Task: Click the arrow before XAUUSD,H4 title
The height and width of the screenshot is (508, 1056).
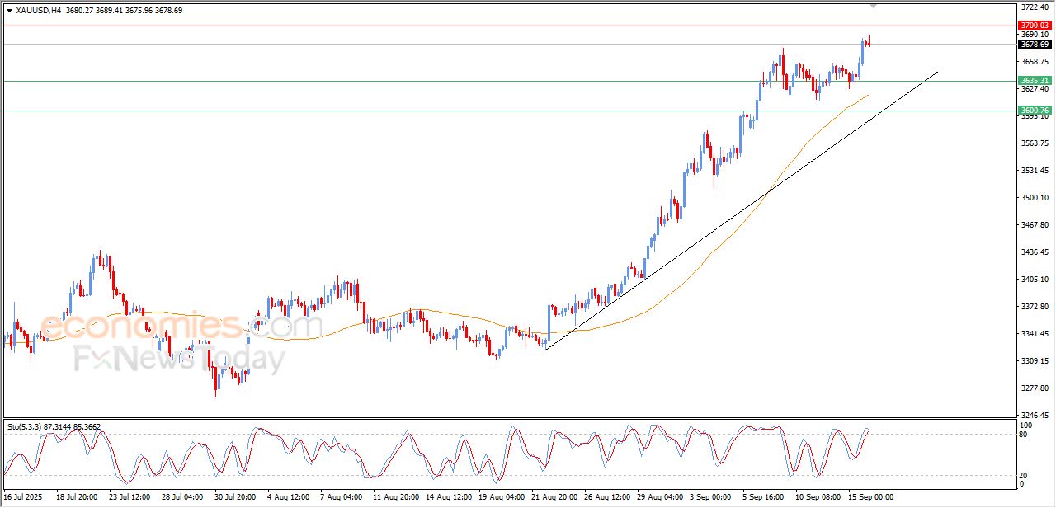Action: pos(9,11)
